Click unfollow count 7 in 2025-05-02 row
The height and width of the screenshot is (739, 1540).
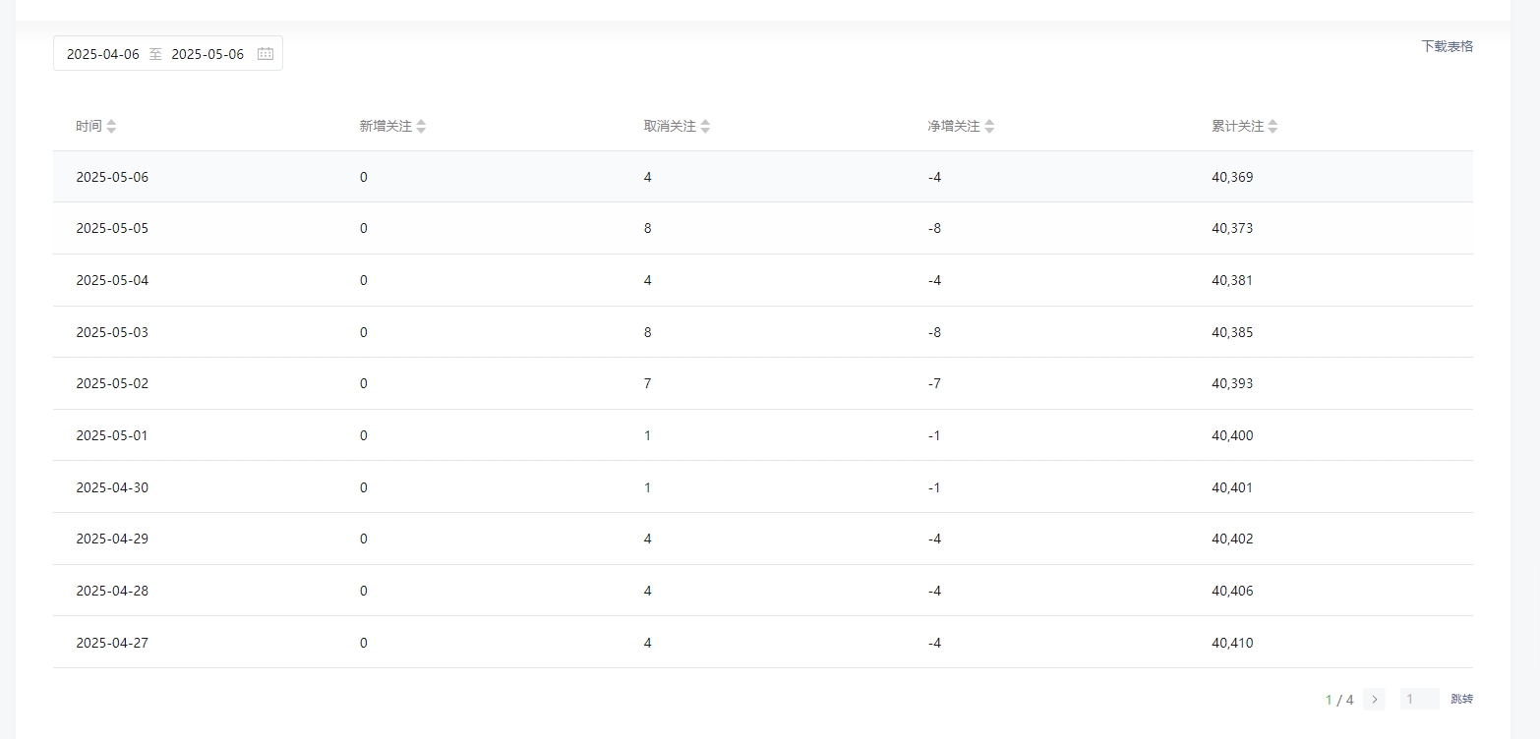click(647, 384)
